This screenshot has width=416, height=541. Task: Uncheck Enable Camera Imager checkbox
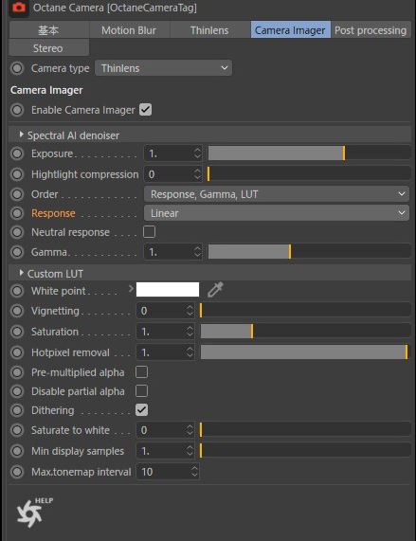tap(146, 110)
